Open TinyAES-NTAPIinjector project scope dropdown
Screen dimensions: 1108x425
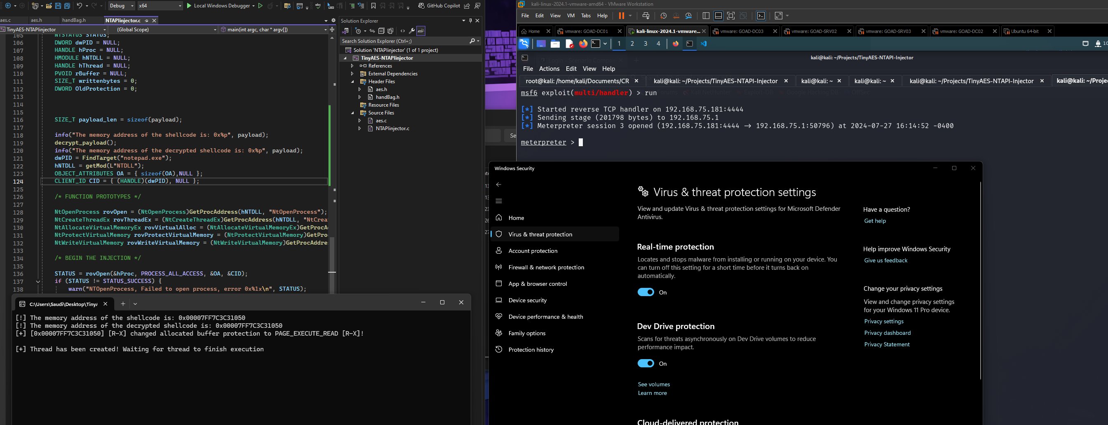(x=54, y=29)
